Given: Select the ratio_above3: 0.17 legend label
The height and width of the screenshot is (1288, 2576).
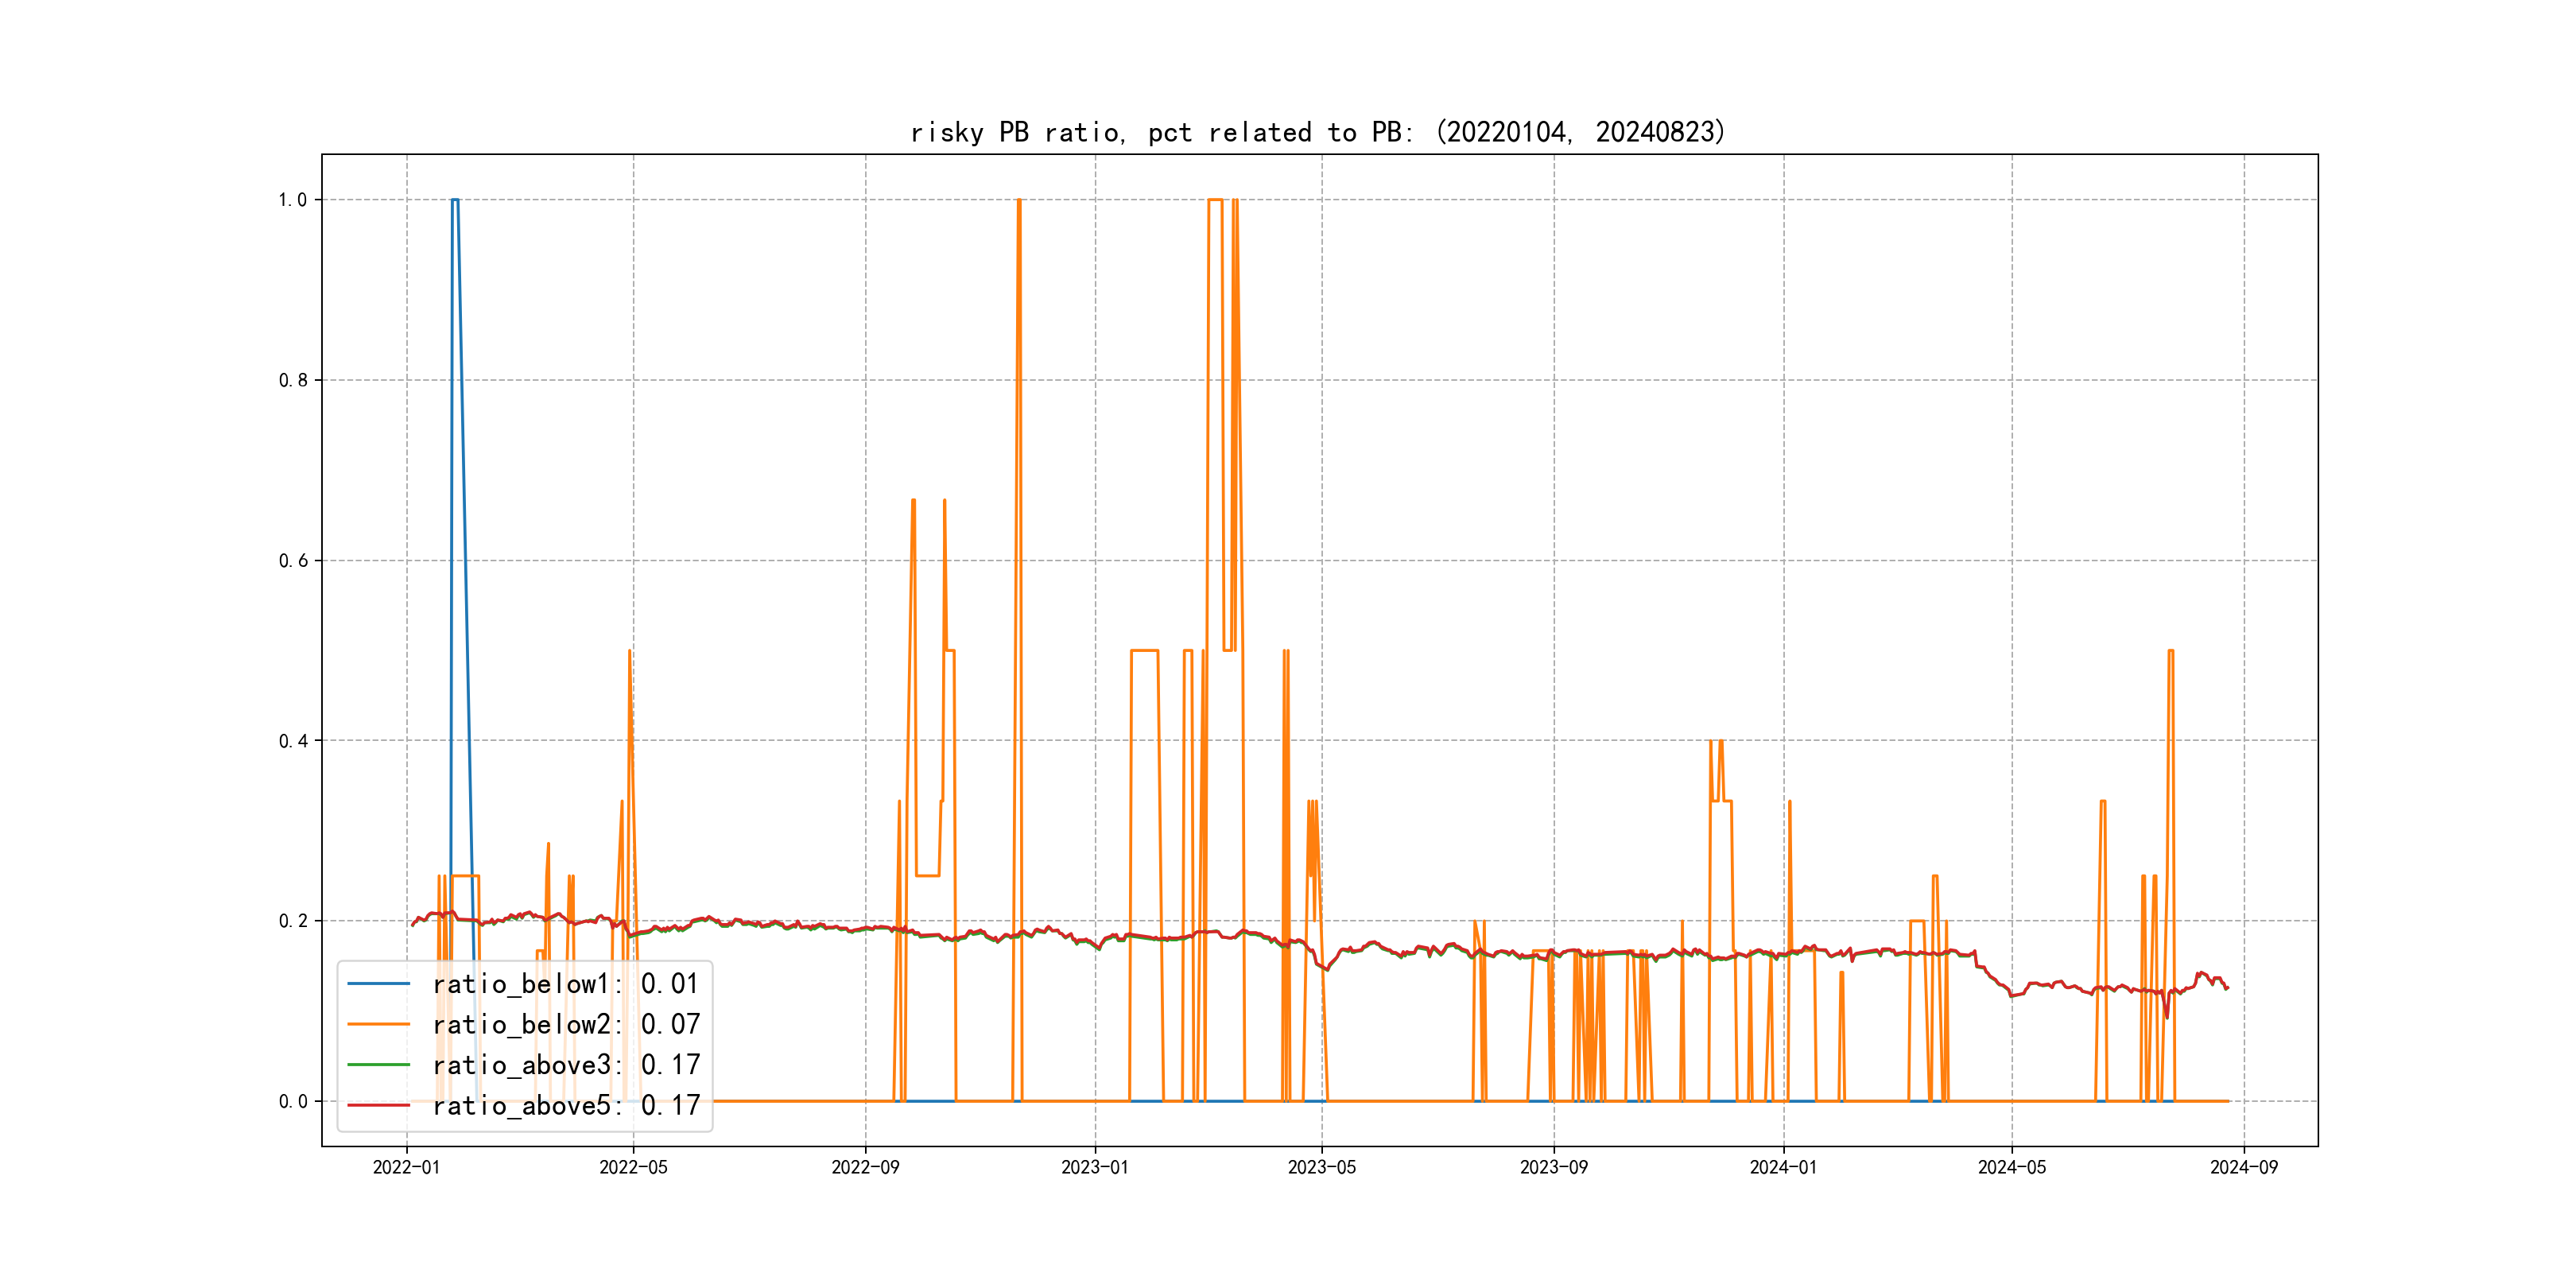Looking at the screenshot, I should pyautogui.click(x=566, y=1065).
